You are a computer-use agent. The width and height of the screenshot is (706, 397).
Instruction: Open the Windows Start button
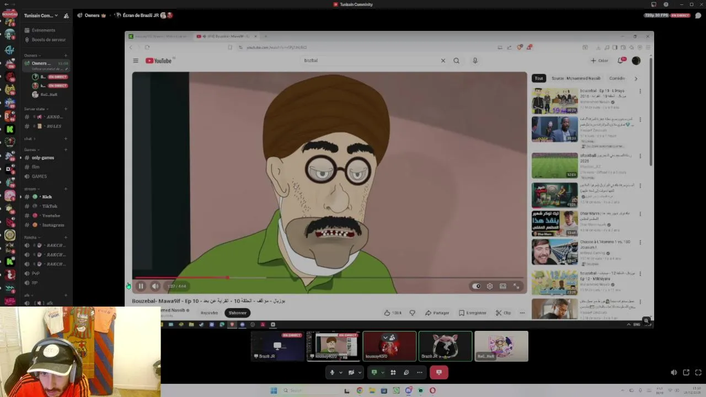pos(274,390)
